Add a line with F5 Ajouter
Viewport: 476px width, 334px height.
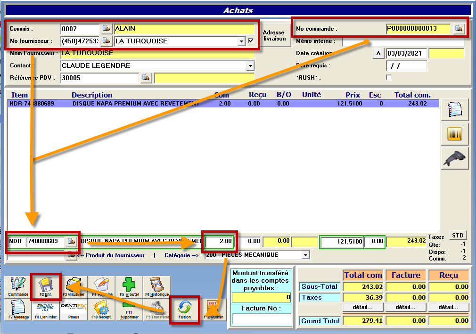click(x=129, y=287)
